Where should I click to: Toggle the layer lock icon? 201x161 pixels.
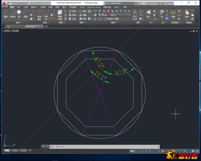pos(105,15)
